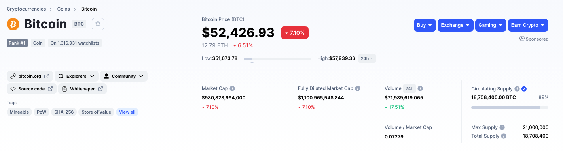Expand the Community dropdown

(124, 76)
